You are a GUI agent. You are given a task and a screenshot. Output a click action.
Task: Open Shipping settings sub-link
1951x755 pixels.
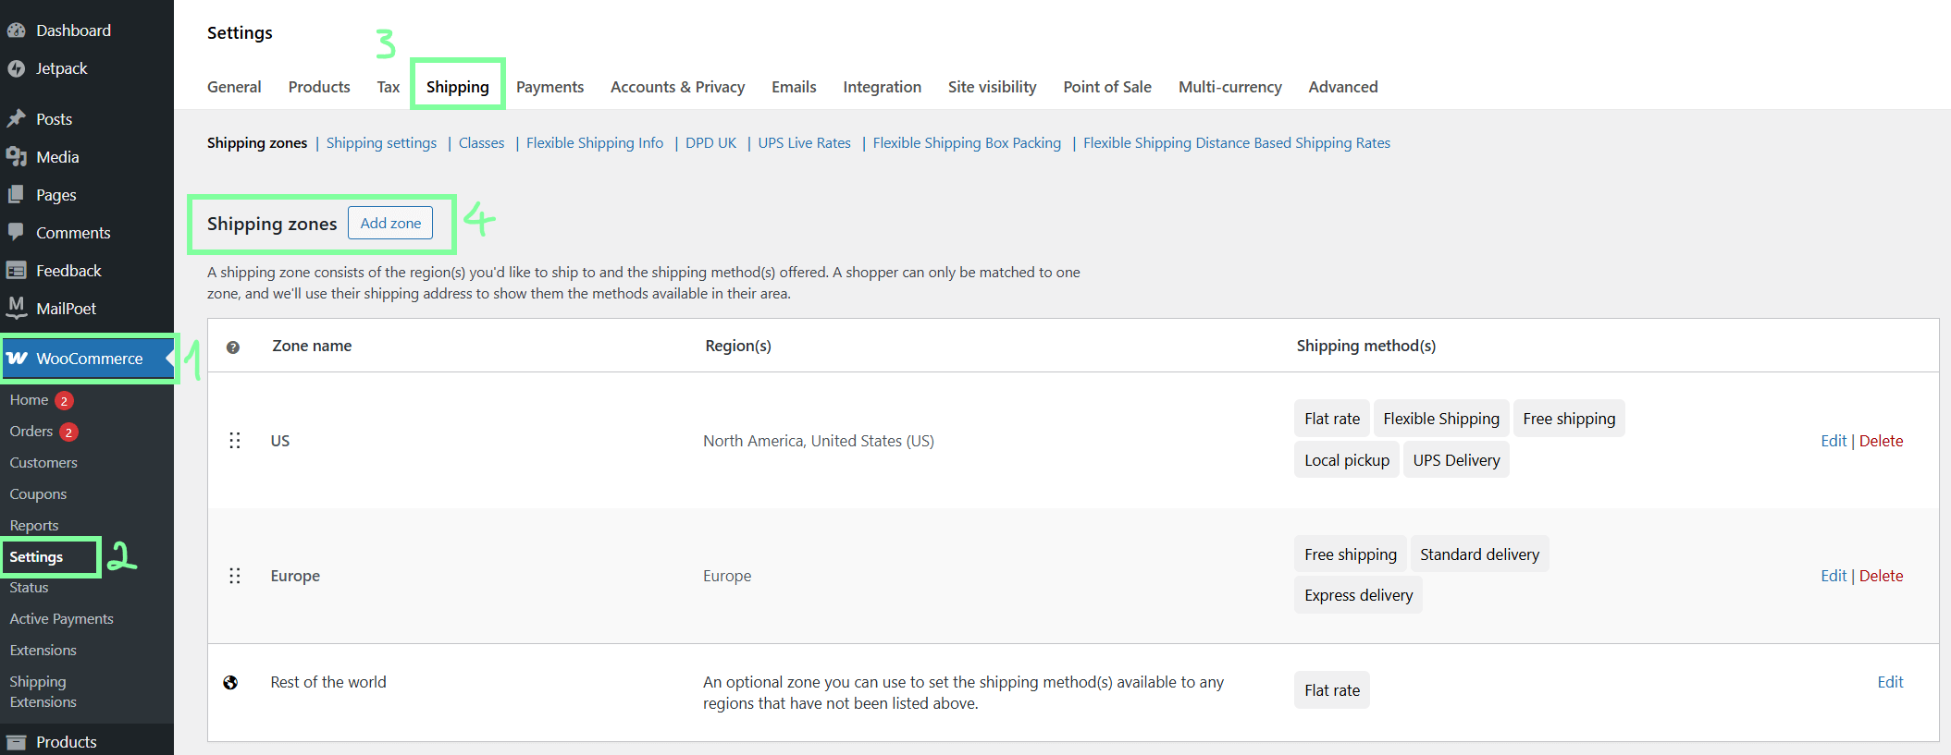tap(381, 143)
